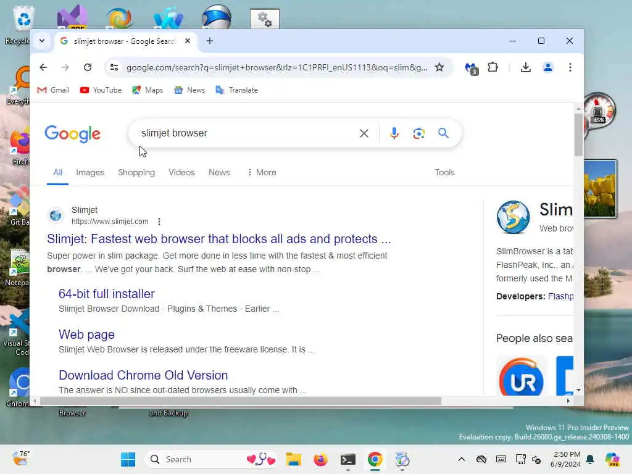Open UR browser suggestion thumbnail
Image resolution: width=632 pixels, height=474 pixels.
point(522,376)
